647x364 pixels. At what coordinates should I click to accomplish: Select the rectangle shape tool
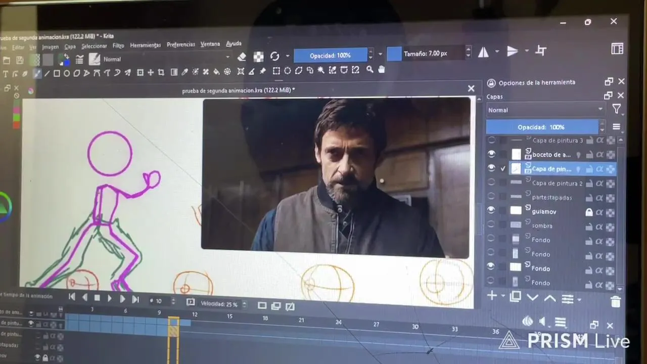(x=57, y=73)
